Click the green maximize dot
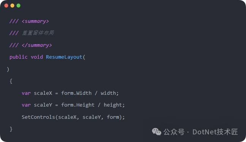This screenshot has width=246, height=142. click(x=19, y=6)
